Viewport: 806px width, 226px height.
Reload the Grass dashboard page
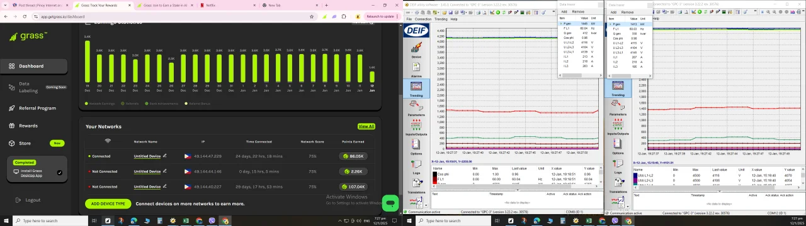(x=25, y=16)
